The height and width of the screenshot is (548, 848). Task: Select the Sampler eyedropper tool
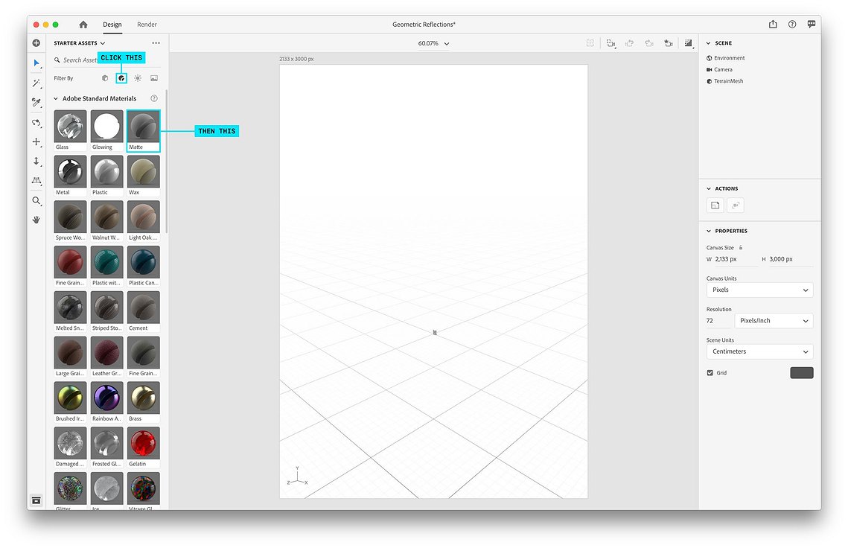(36, 102)
